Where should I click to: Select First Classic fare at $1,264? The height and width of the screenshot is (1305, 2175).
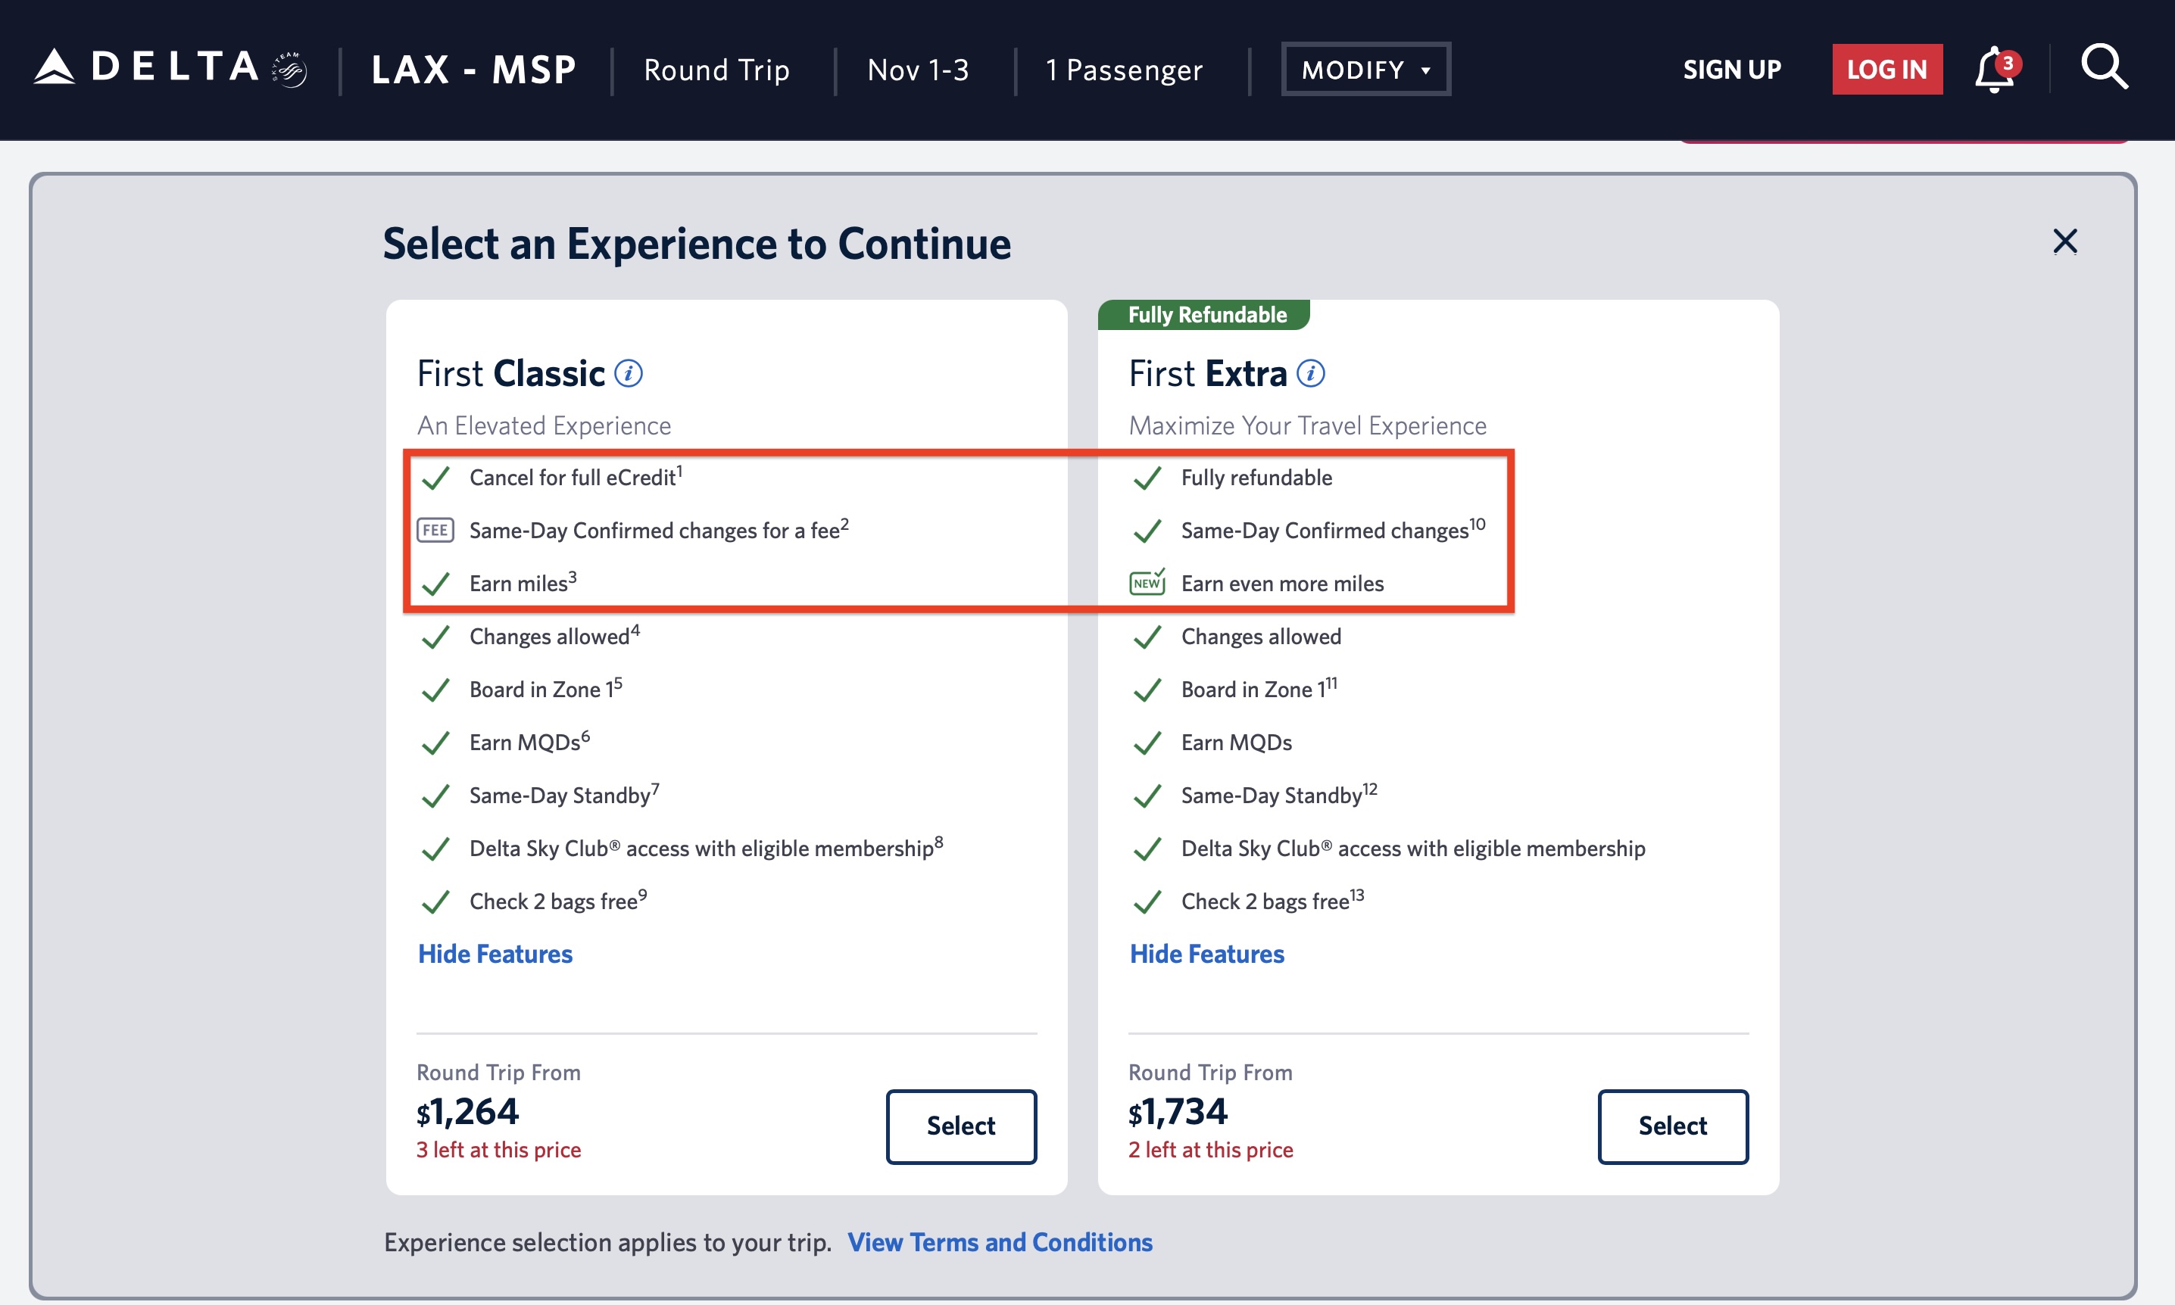960,1126
